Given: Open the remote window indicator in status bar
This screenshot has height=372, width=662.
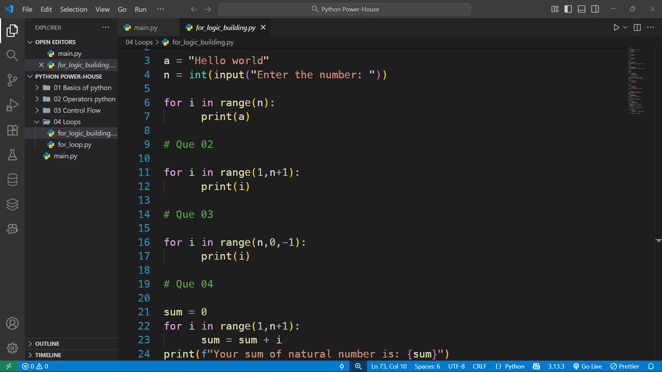Looking at the screenshot, I should point(8,366).
